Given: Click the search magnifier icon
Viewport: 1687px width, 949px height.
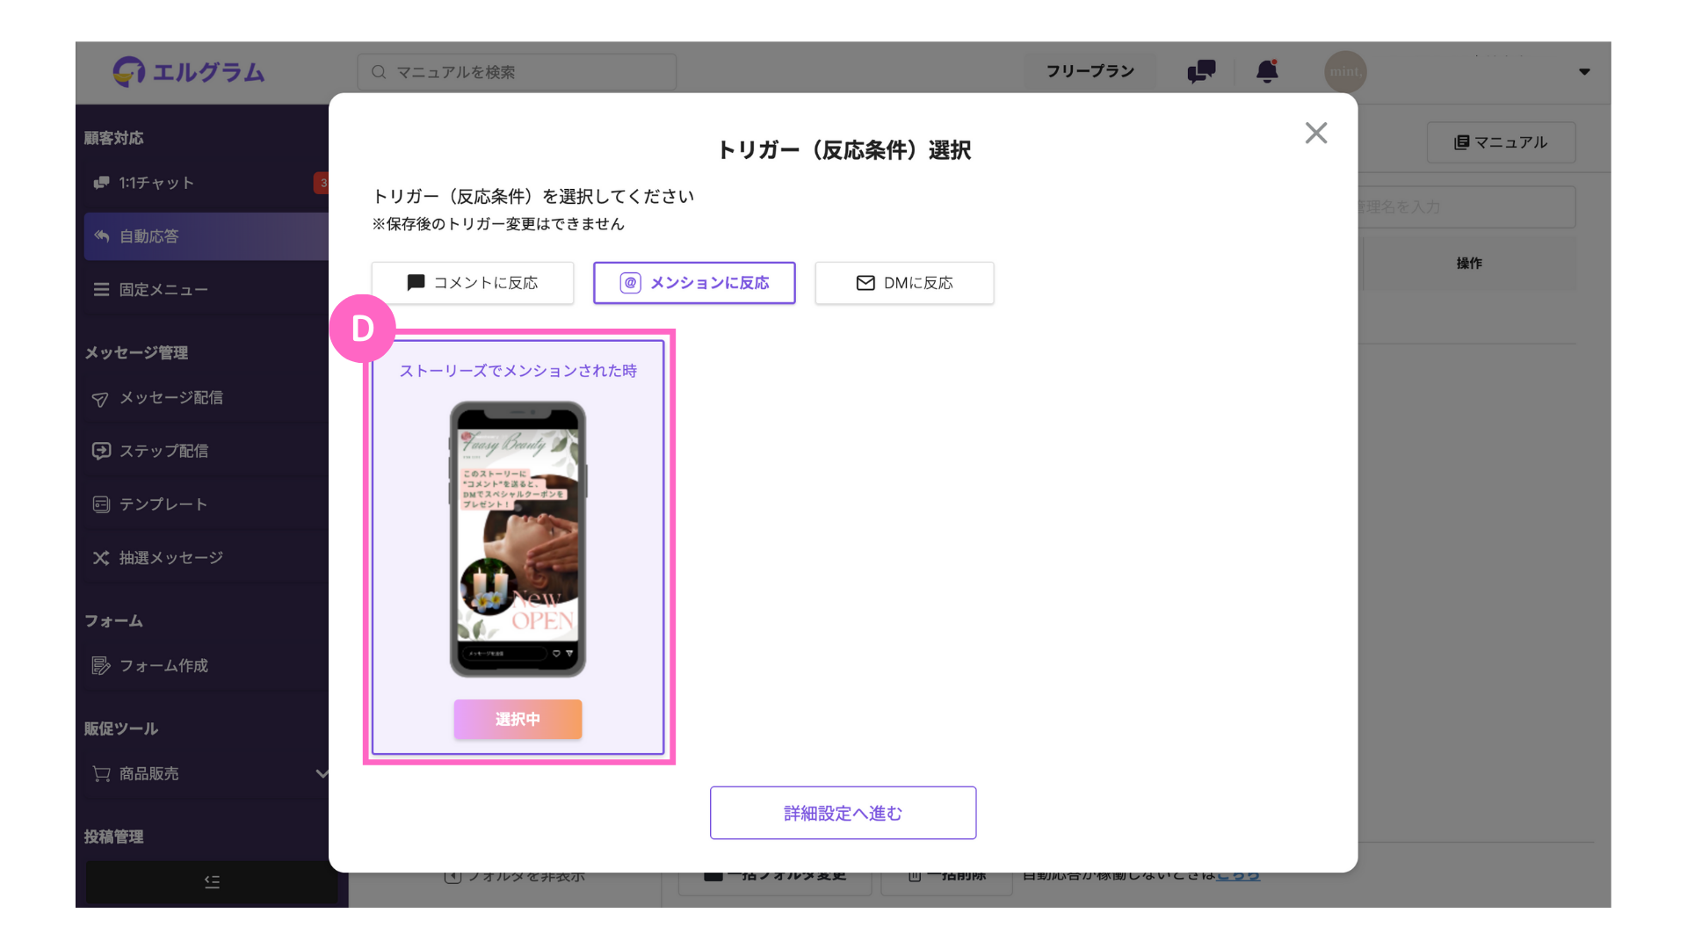Looking at the screenshot, I should tap(379, 72).
